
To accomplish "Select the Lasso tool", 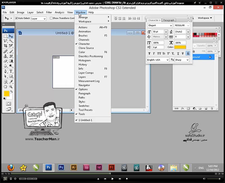I will [5, 41].
